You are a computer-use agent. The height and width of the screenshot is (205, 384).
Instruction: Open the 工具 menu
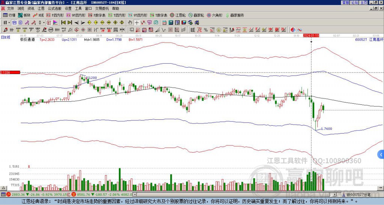[78, 9]
